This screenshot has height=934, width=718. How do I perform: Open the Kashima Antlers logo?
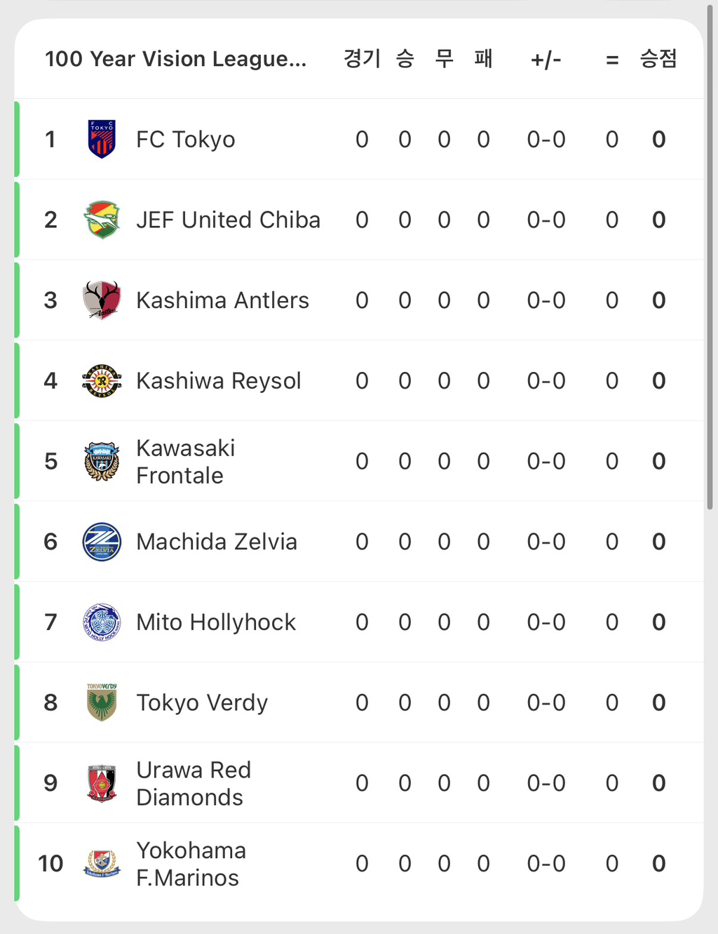102,300
